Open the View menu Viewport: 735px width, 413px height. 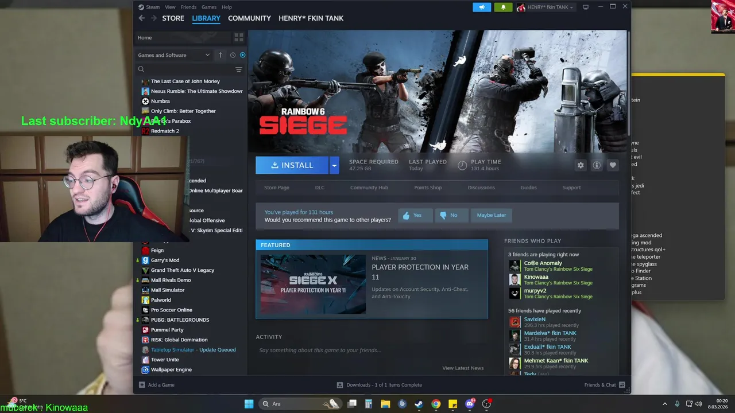click(170, 7)
